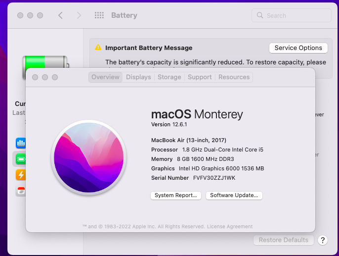Open help with the question mark button
339x256 pixels.
(323, 240)
